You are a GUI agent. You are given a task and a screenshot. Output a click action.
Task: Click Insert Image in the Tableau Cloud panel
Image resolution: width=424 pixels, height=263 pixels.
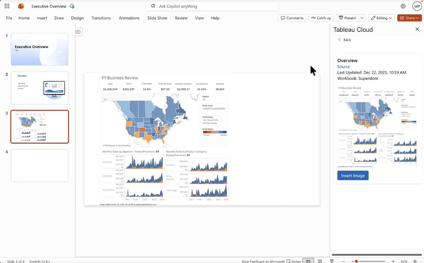pos(353,175)
